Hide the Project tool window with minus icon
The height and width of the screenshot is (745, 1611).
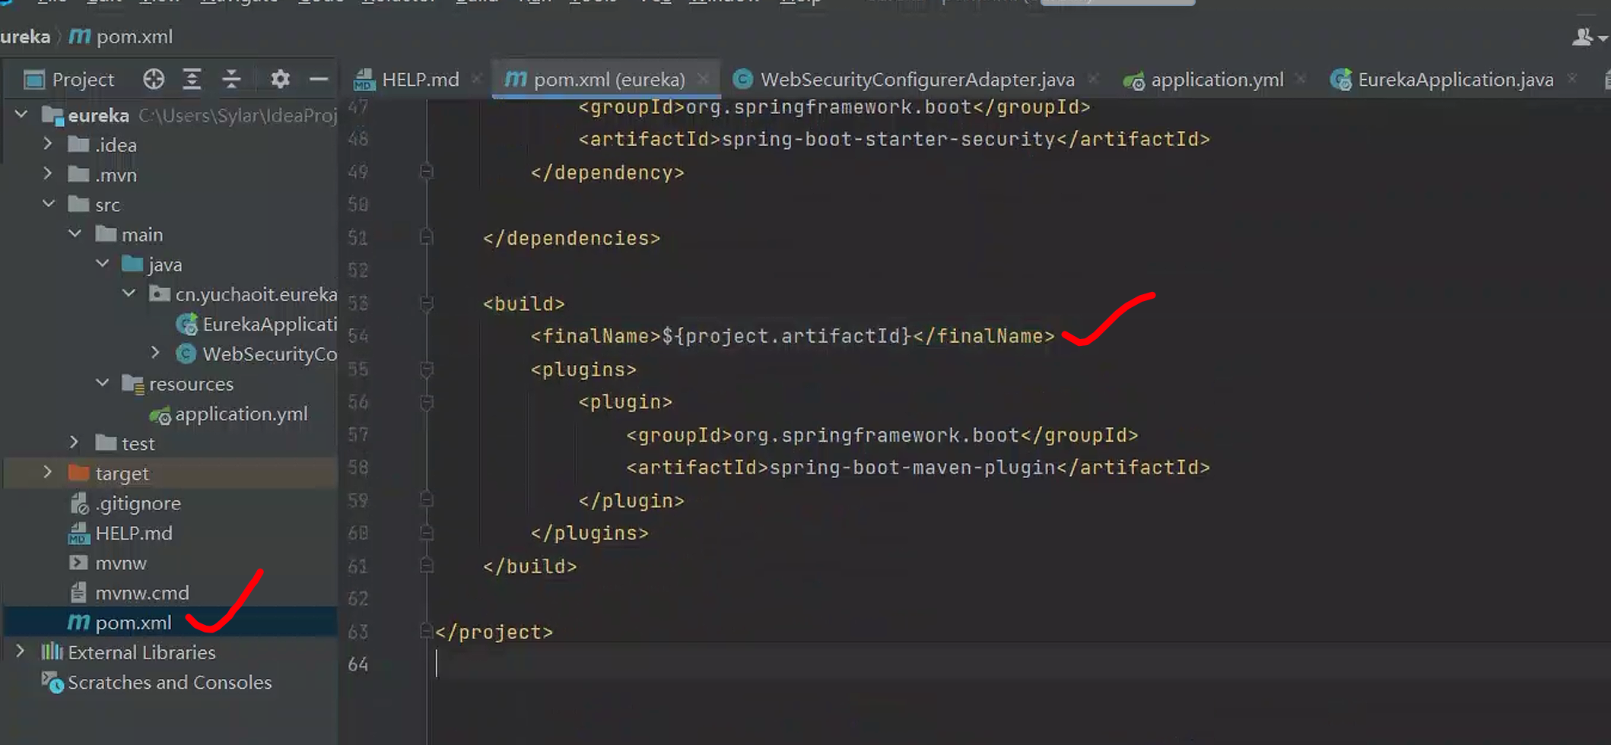319,79
